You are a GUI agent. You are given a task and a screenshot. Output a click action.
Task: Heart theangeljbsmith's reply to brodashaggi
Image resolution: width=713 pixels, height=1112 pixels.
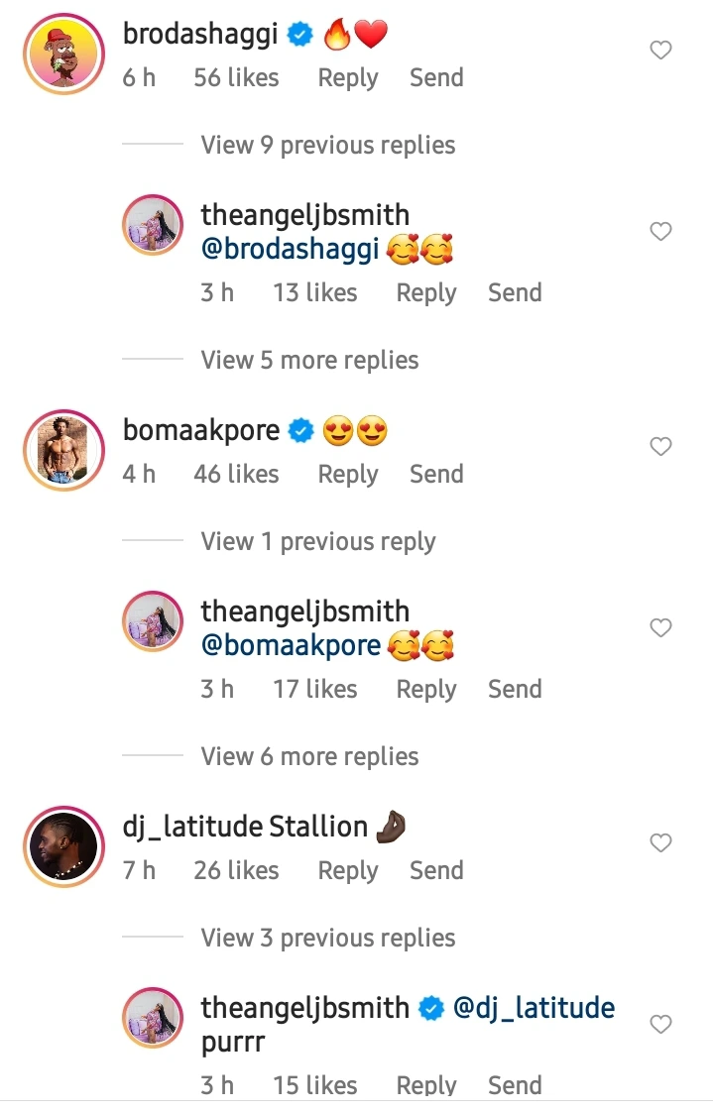pyautogui.click(x=660, y=231)
